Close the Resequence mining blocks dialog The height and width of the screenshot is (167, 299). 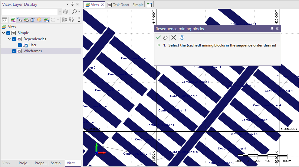(x=277, y=29)
